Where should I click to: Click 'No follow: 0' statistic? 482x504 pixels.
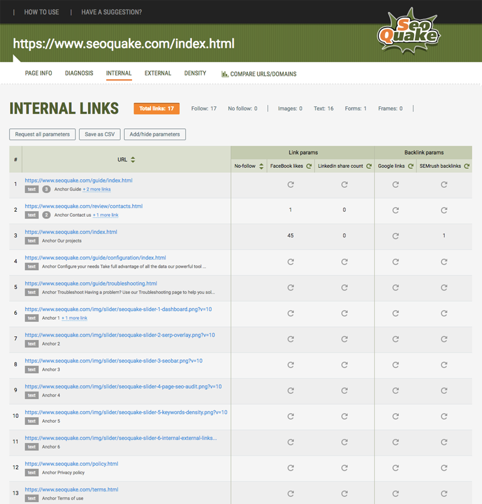pyautogui.click(x=243, y=109)
